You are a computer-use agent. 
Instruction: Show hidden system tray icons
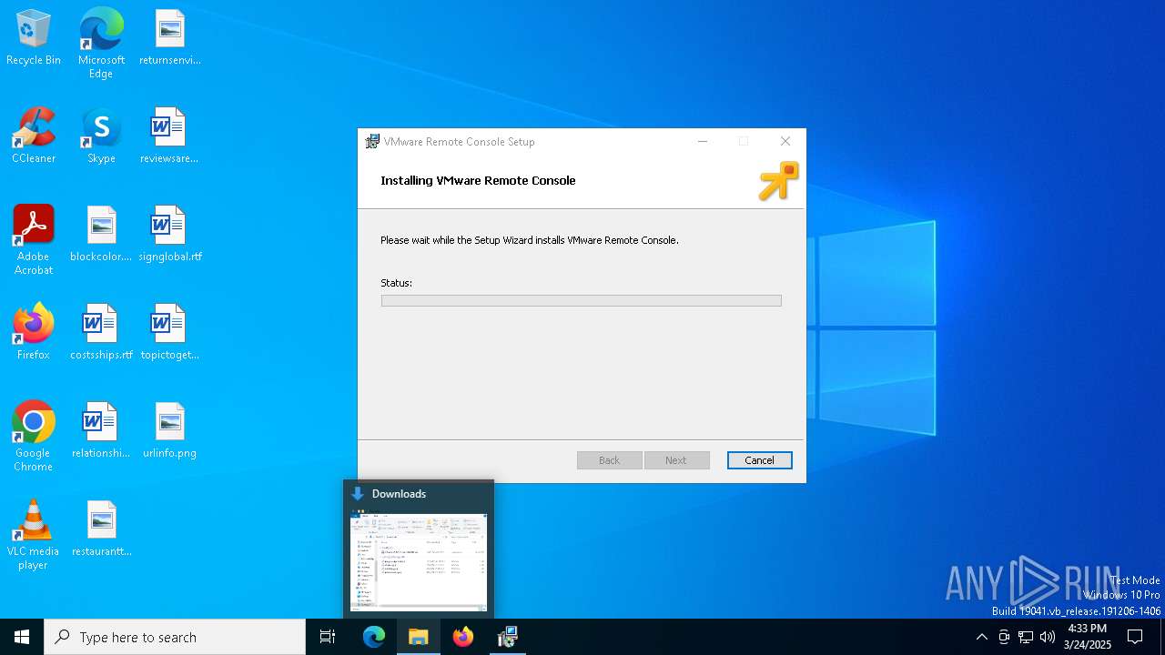click(981, 637)
